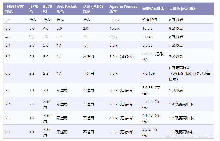The height and width of the screenshot is (141, 220).
Task: Select JSP '1.2' cell in 4.1.x row
Action: (x=32, y=118)
